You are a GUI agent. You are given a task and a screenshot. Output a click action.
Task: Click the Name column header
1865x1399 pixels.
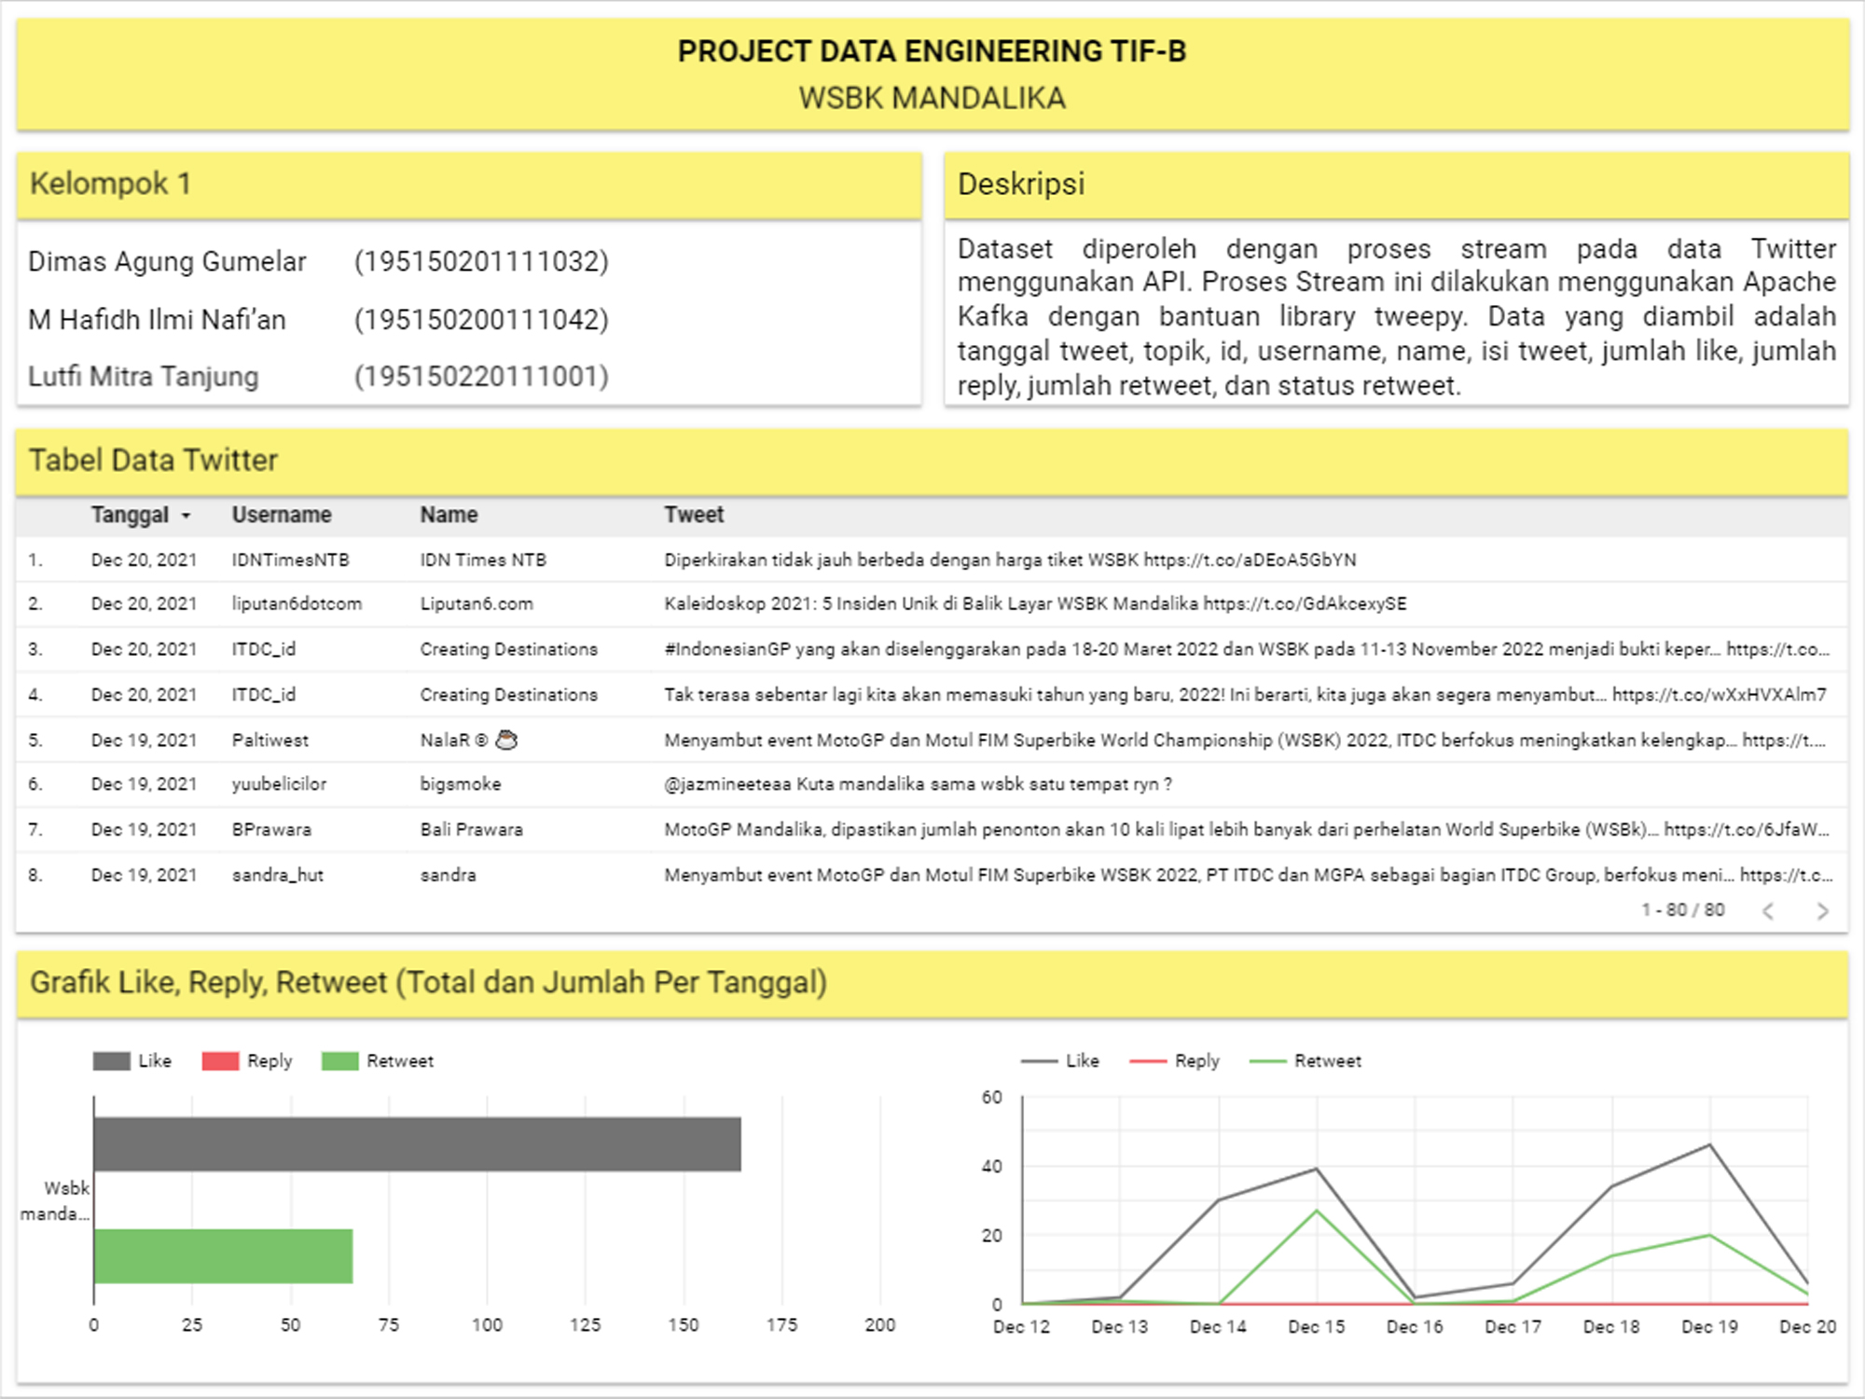tap(449, 515)
